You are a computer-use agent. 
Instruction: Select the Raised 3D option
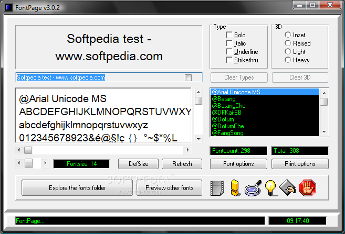pos(288,43)
